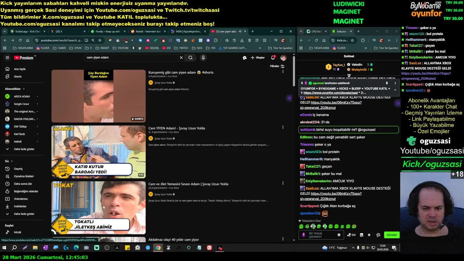Viewport: 464px width, 261px height.
Task: Open new tab in YouTube browser window
Action: click(x=252, y=32)
